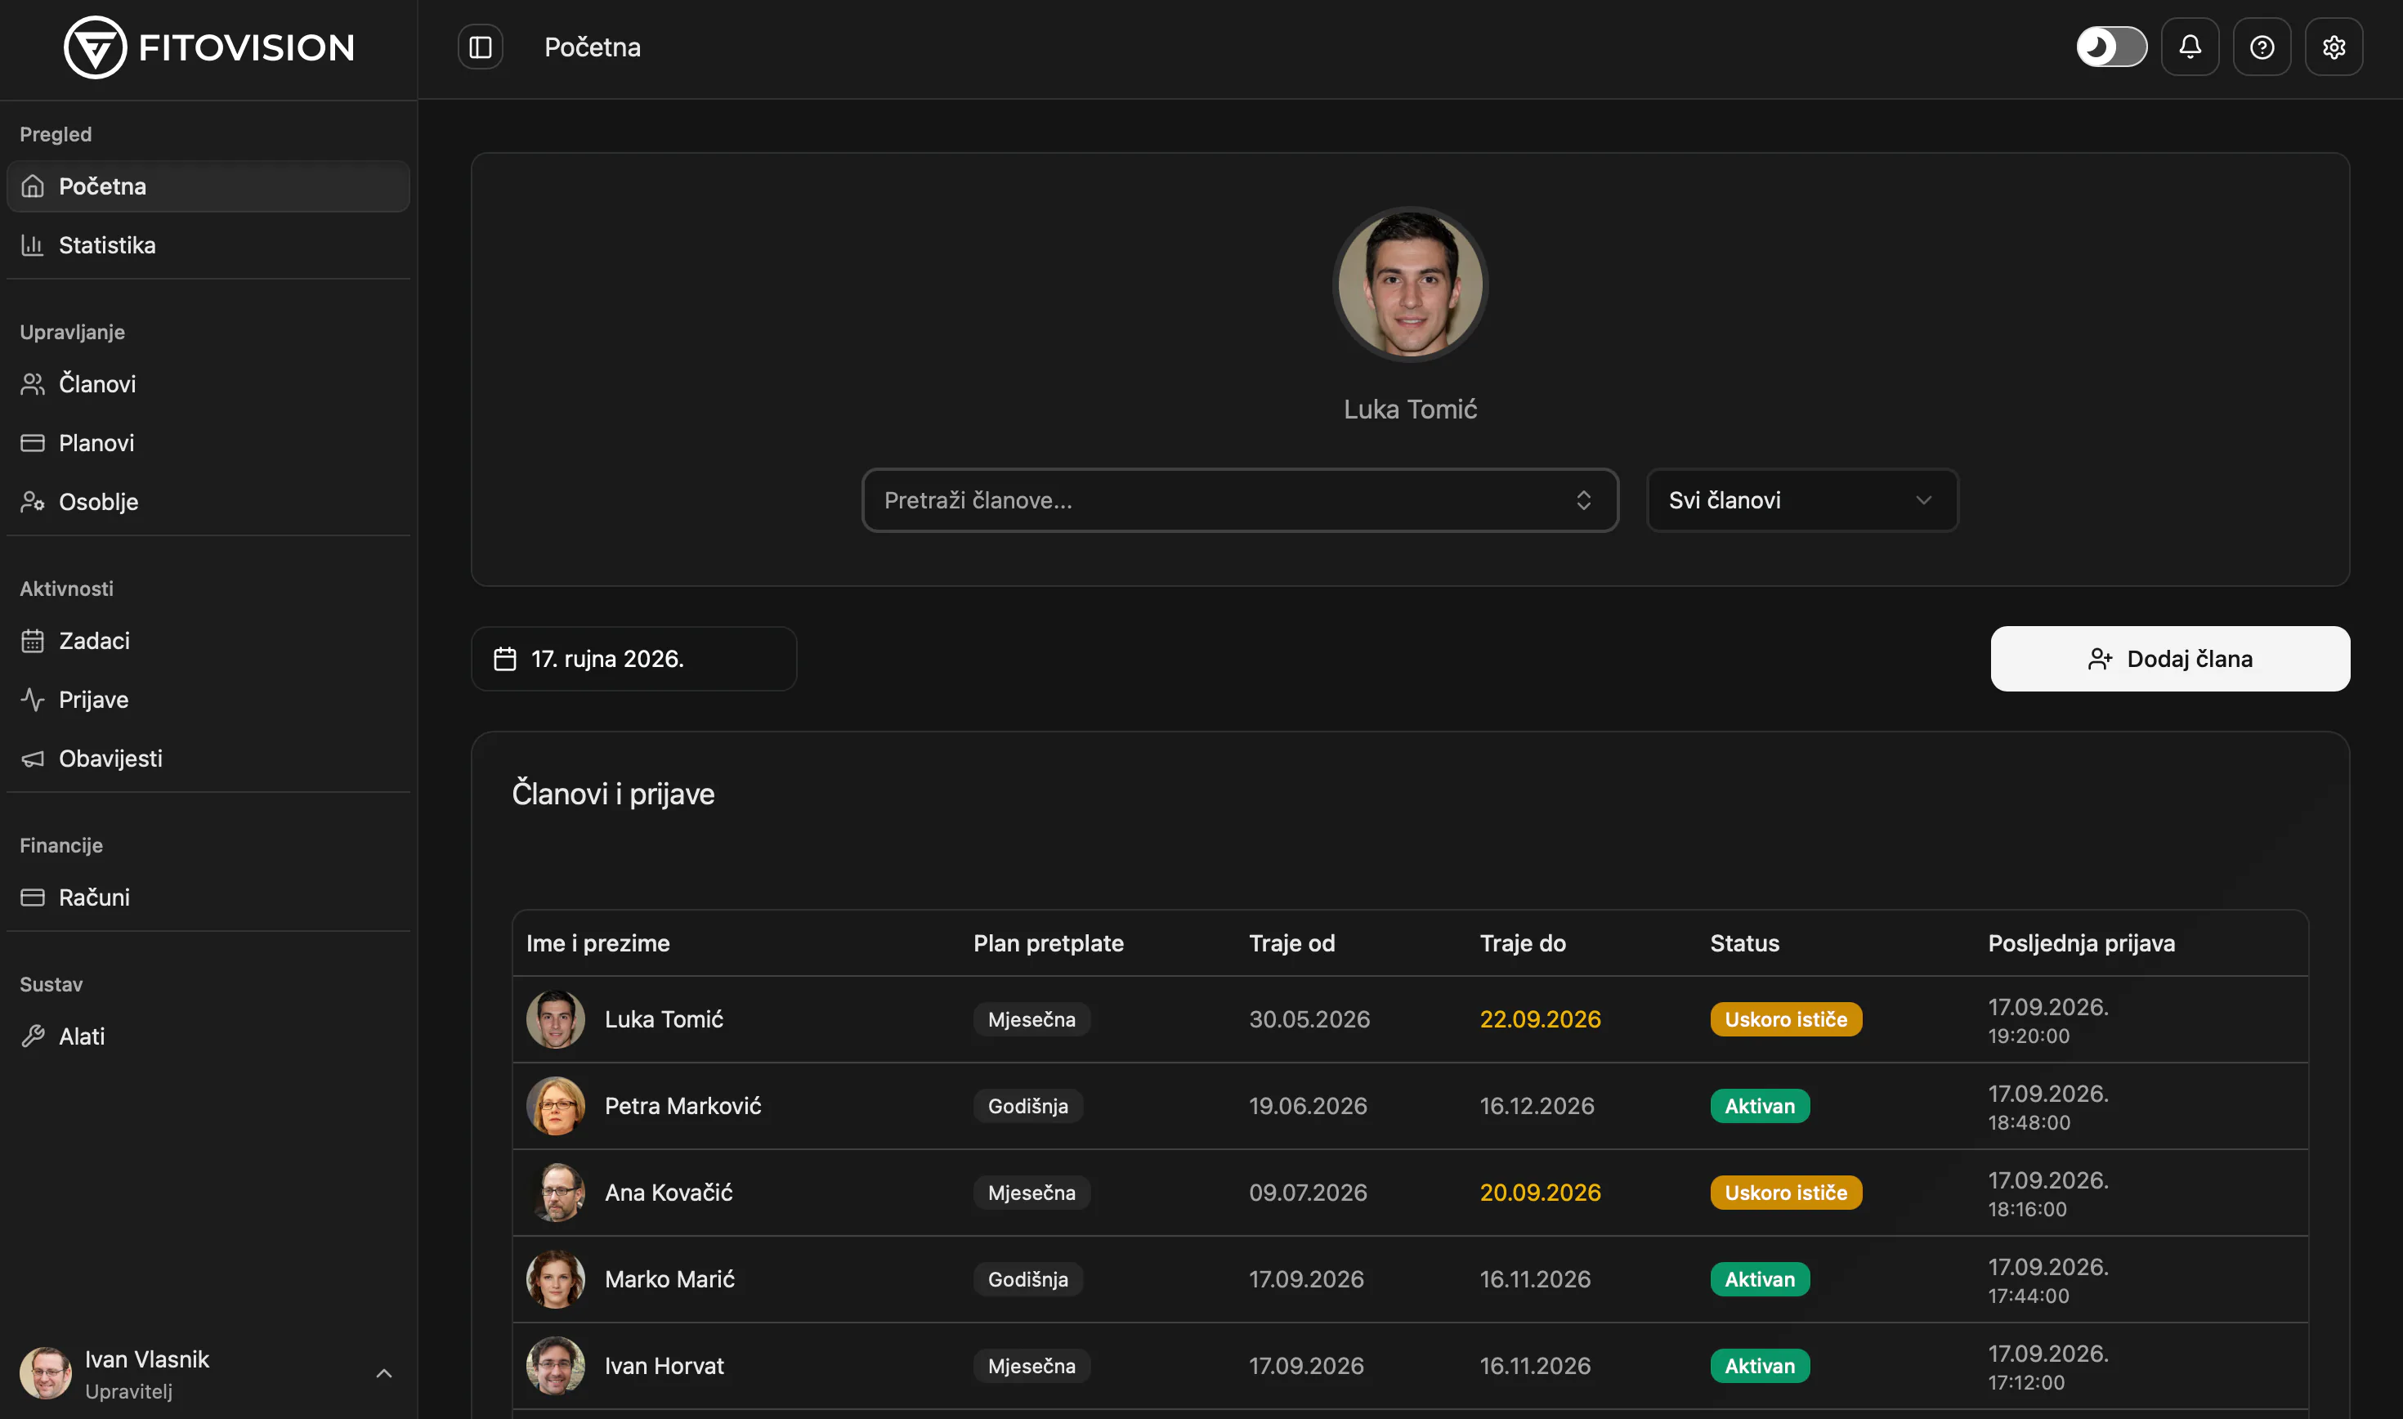Click Članovi i prijave heading
Viewport: 2403px width, 1419px height.
click(613, 795)
